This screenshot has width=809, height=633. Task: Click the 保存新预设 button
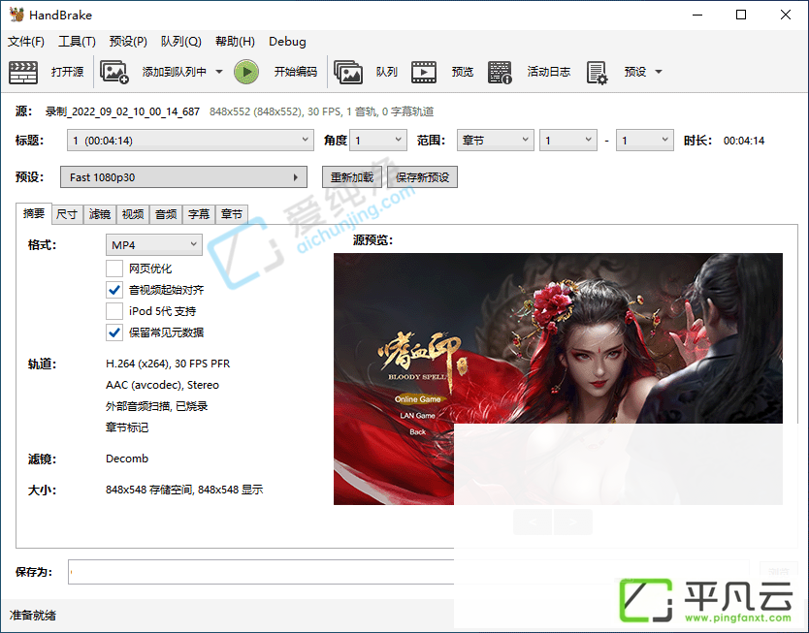tap(422, 177)
